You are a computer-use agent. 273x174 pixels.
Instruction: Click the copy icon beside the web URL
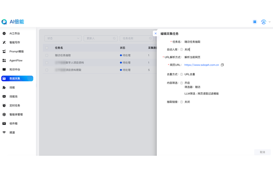point(222,65)
